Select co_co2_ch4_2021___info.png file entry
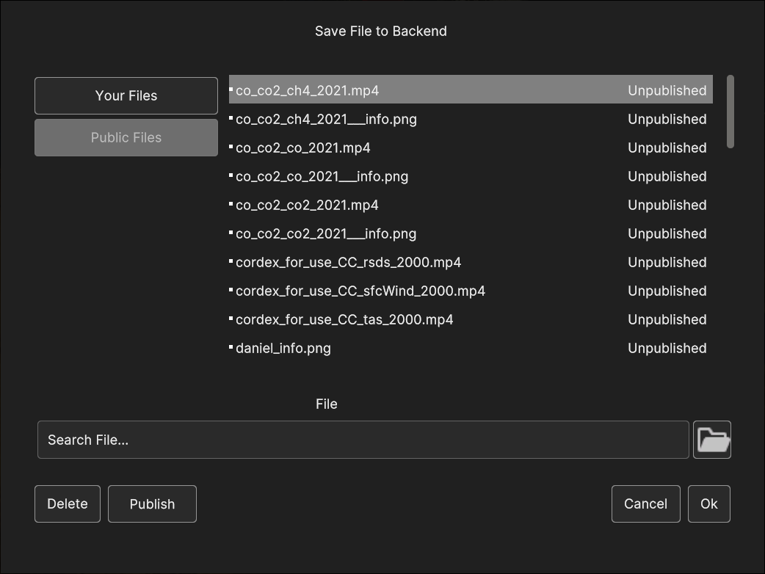Image resolution: width=765 pixels, height=574 pixels. click(471, 119)
